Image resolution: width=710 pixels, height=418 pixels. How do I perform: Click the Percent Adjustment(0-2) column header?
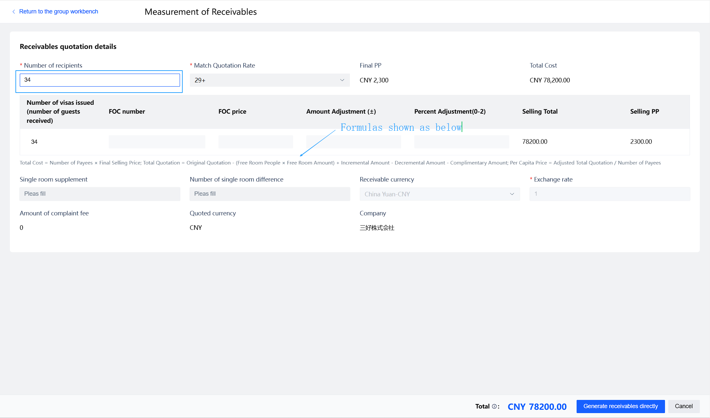450,112
